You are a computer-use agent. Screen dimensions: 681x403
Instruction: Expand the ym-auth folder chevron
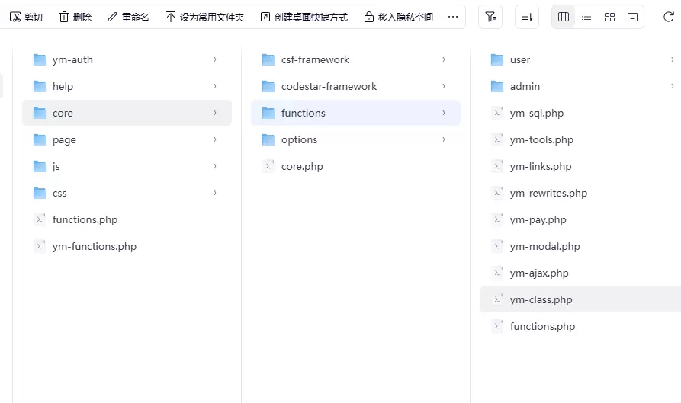coord(215,59)
